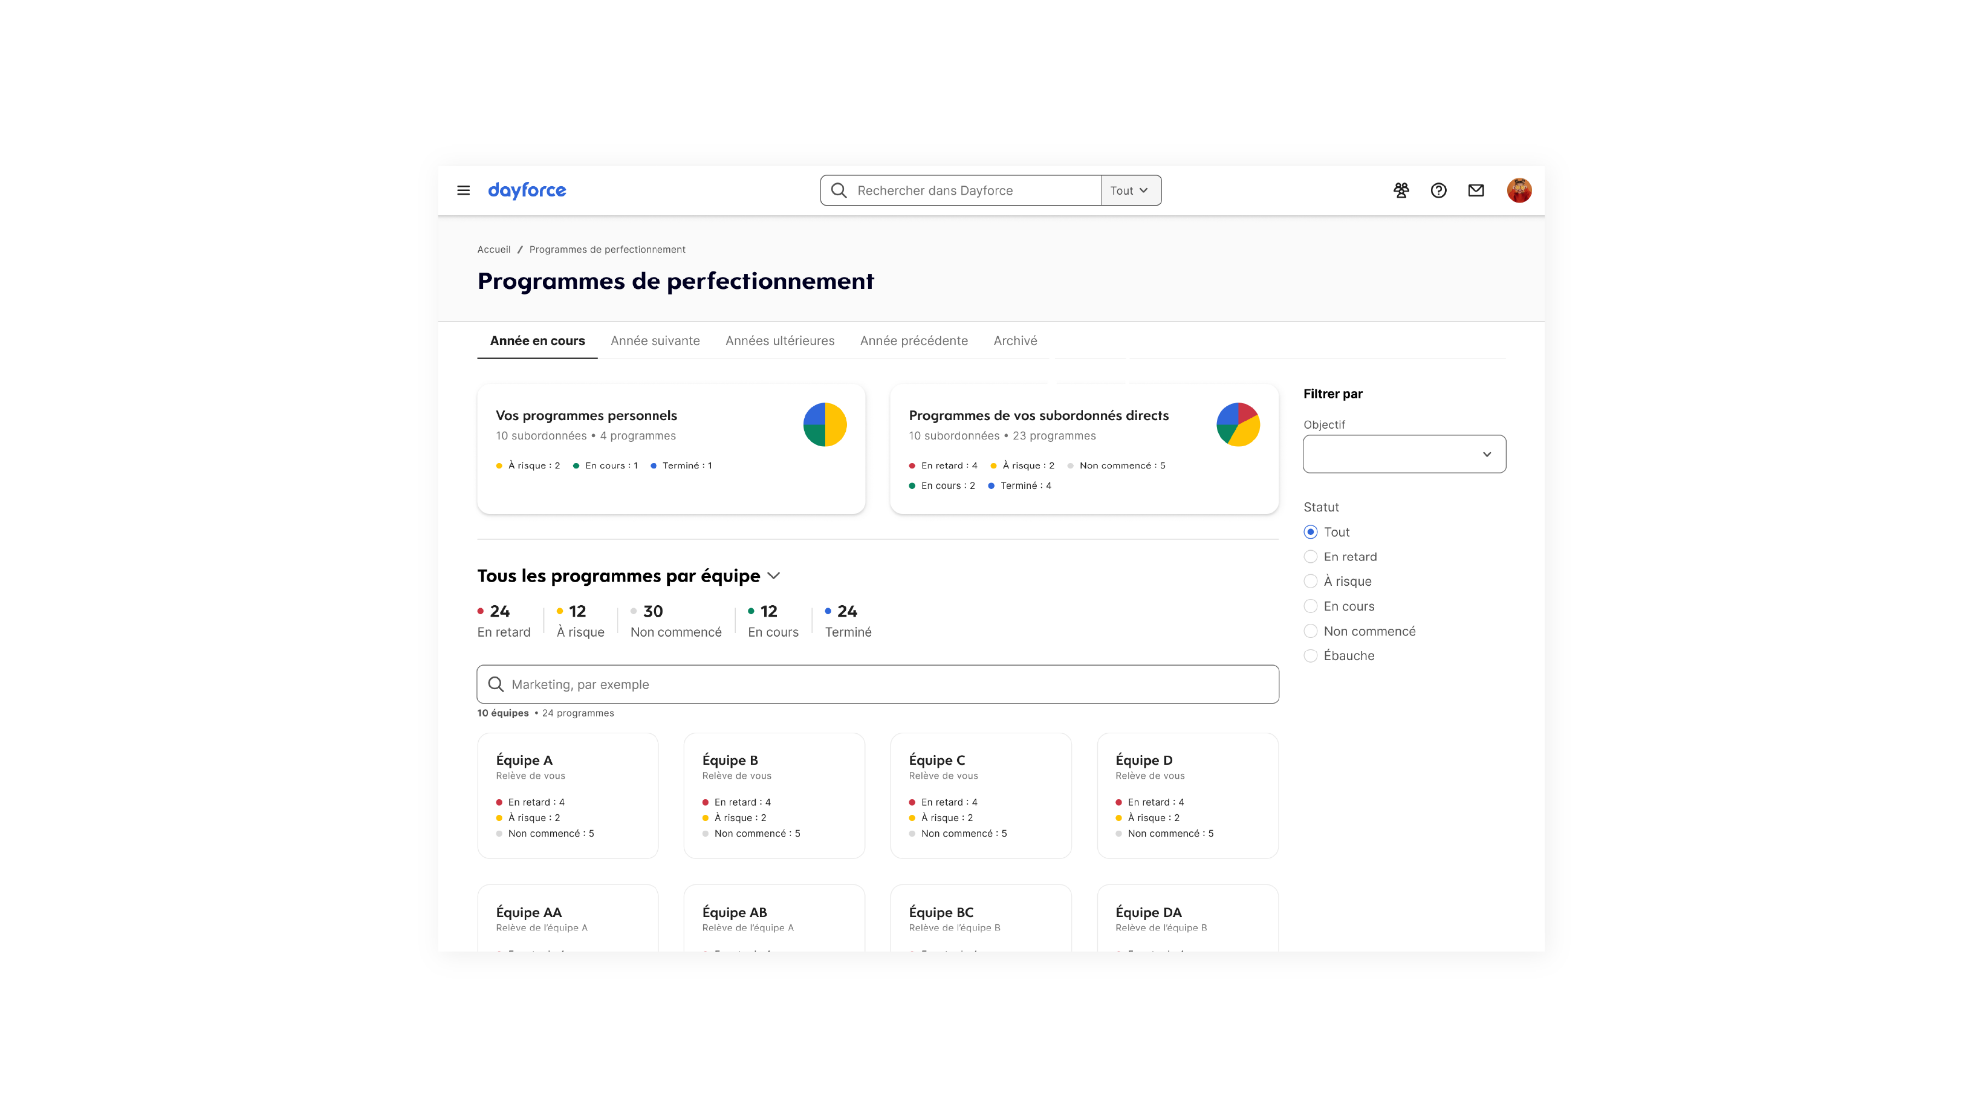Click the subordonnés directs pie chart
Viewport: 1983px width, 1116px height.
click(x=1238, y=425)
